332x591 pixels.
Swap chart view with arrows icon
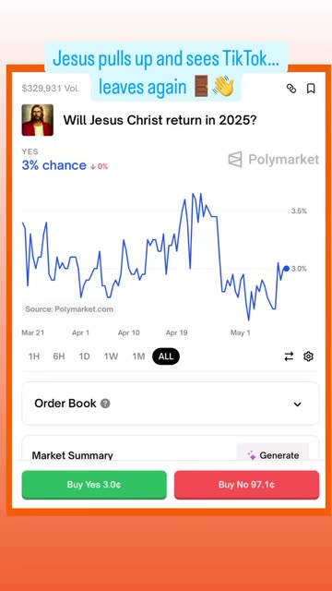(x=289, y=356)
